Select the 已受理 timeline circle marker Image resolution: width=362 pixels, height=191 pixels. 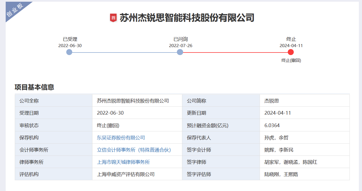coord(69,52)
